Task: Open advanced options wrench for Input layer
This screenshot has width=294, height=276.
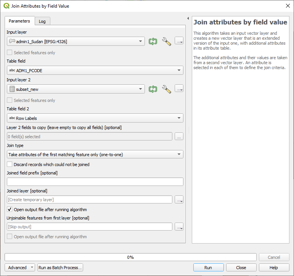Action: coord(166,41)
